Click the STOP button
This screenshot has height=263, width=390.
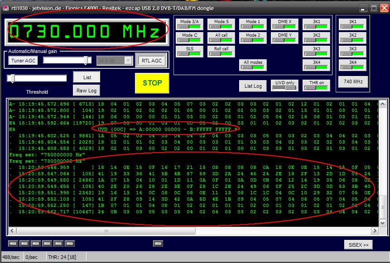[x=152, y=83]
